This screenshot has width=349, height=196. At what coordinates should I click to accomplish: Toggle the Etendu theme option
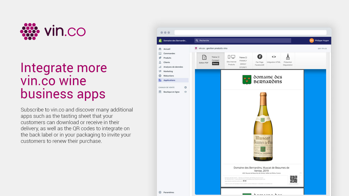(x=215, y=63)
